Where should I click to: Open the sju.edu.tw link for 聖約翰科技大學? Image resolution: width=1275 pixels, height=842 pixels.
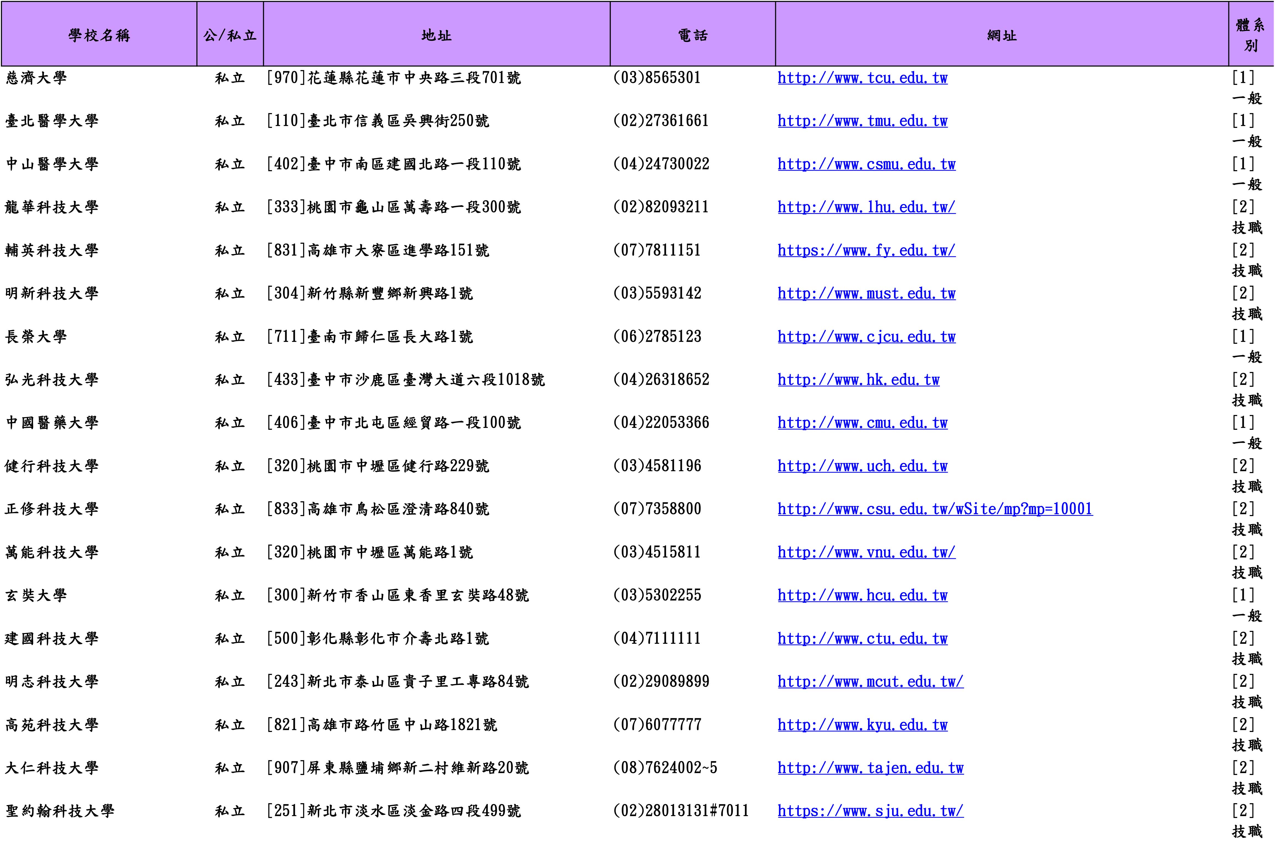870,811
